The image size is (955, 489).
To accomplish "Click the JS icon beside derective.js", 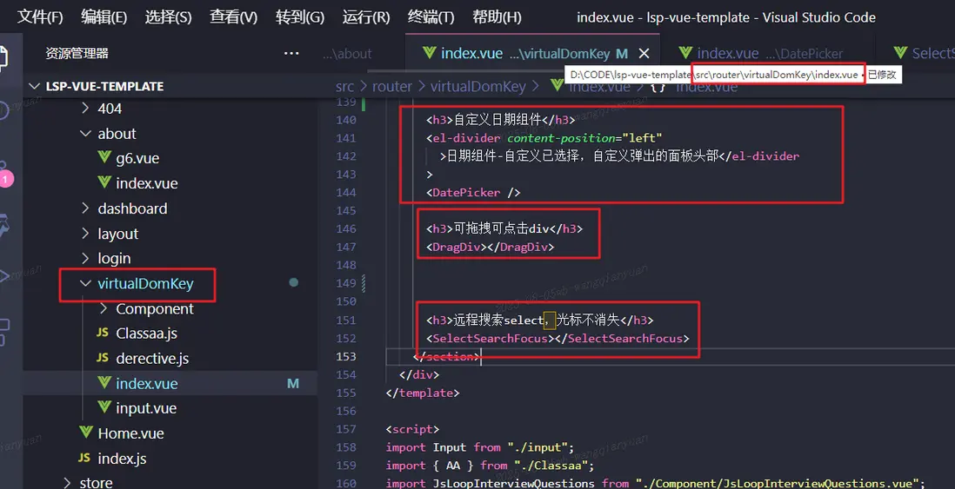I will pos(103,358).
